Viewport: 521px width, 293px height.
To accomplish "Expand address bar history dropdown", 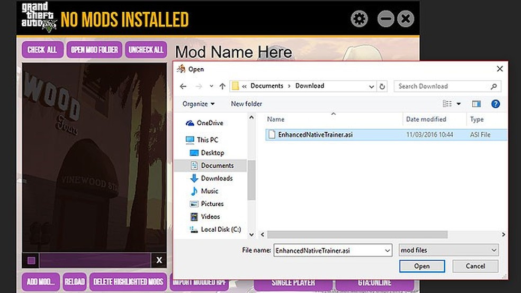I will [372, 87].
